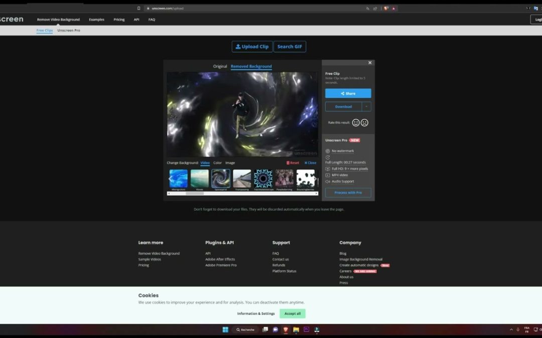This screenshot has width=542, height=338.
Task: Open the Windows Start menu
Action: point(225,329)
